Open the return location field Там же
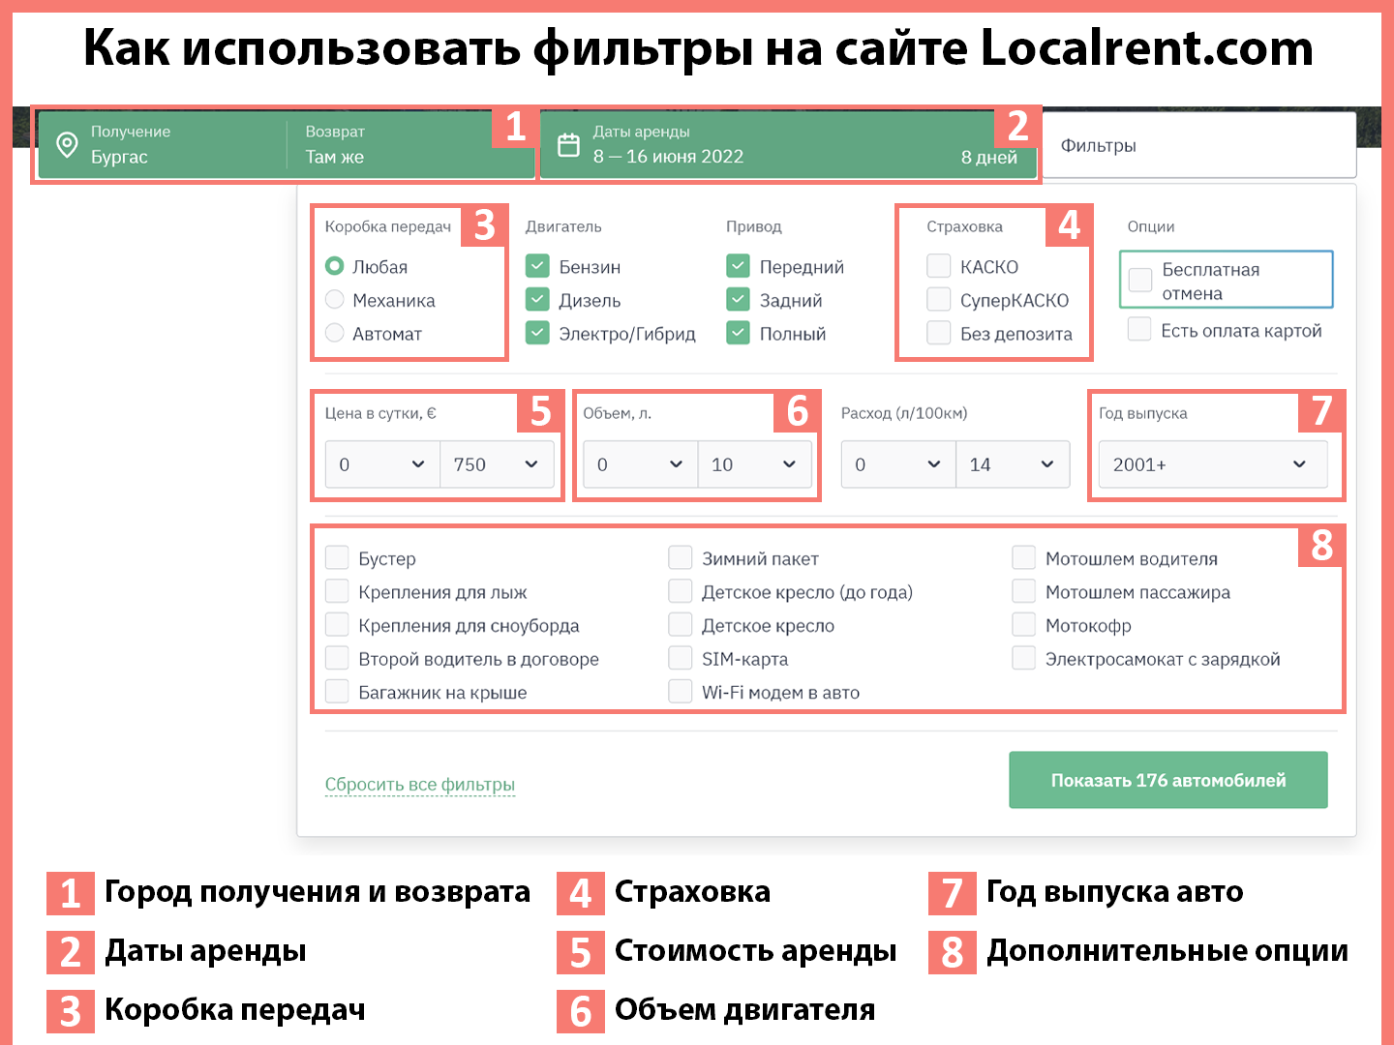The width and height of the screenshot is (1394, 1045). pyautogui.click(x=410, y=145)
